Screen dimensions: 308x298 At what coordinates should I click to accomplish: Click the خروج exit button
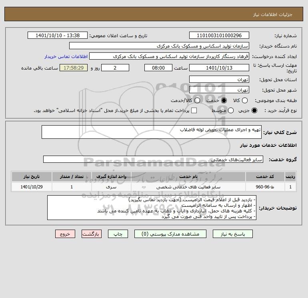pos(65,234)
